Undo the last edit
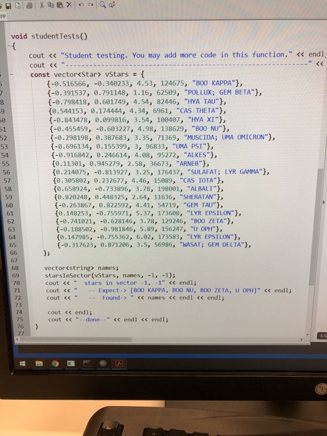Screen dimensions: 327x436 coord(82,5)
